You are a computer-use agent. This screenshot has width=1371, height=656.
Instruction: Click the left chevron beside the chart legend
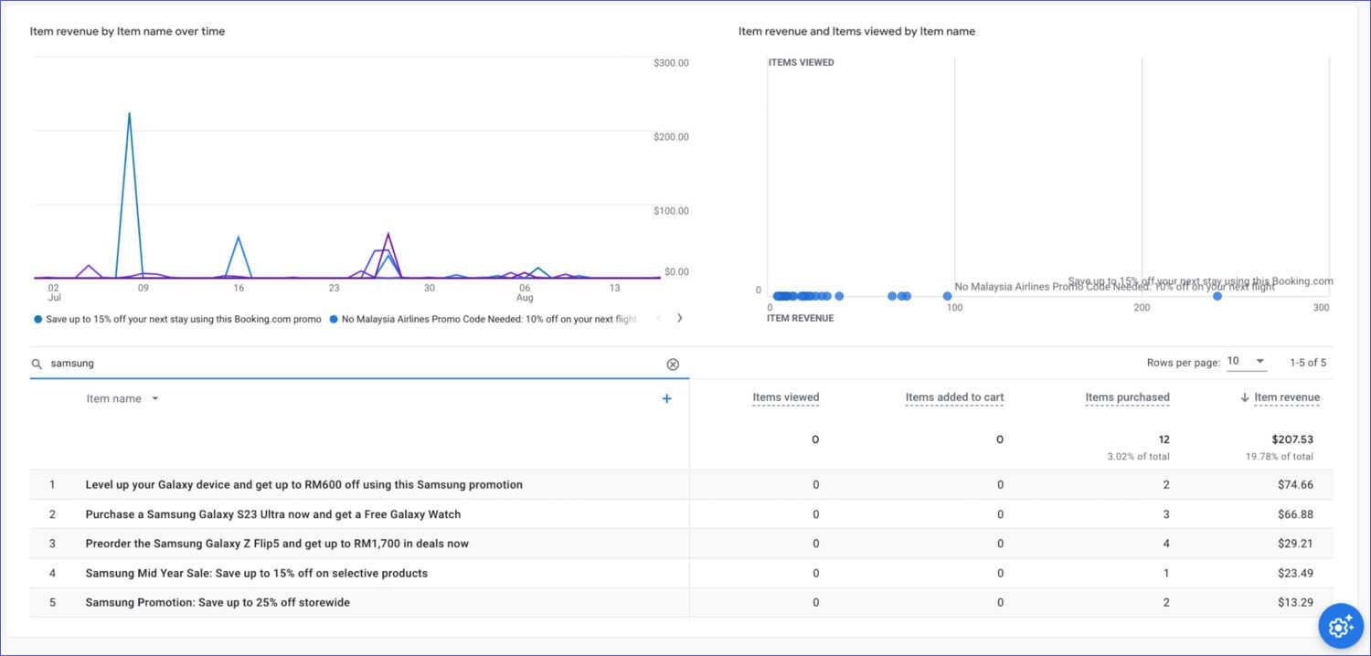point(659,318)
